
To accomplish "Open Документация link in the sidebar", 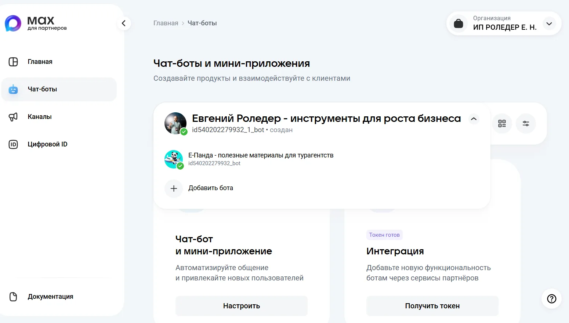I will (x=59, y=297).
